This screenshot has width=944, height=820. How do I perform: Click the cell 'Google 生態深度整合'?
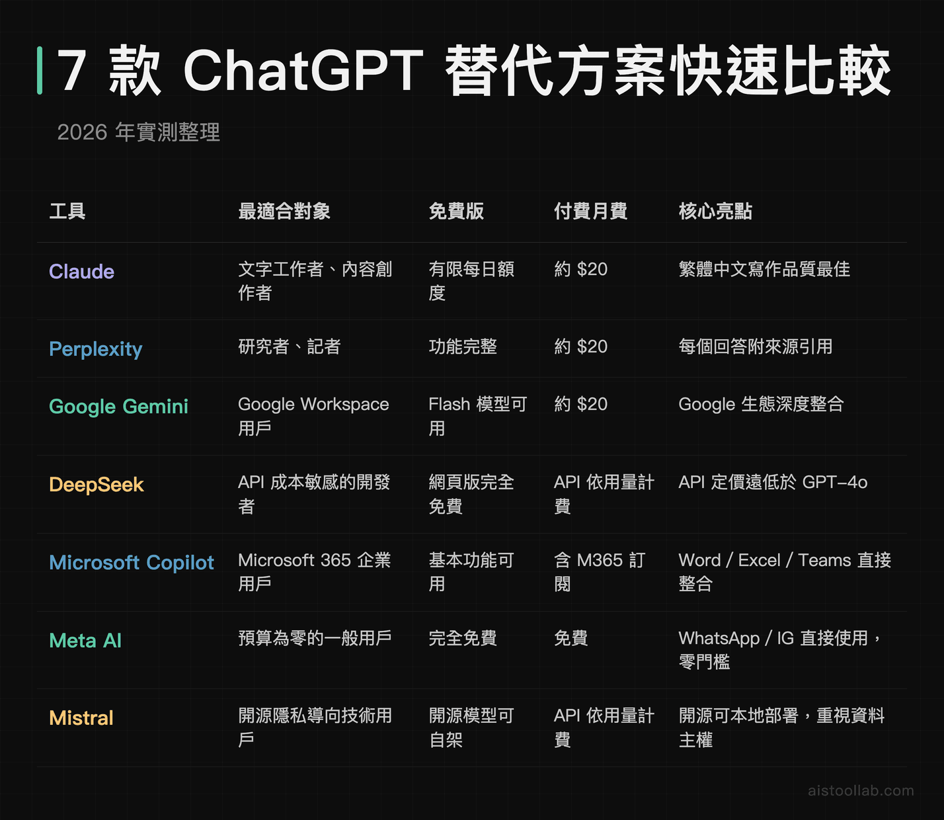tap(761, 404)
